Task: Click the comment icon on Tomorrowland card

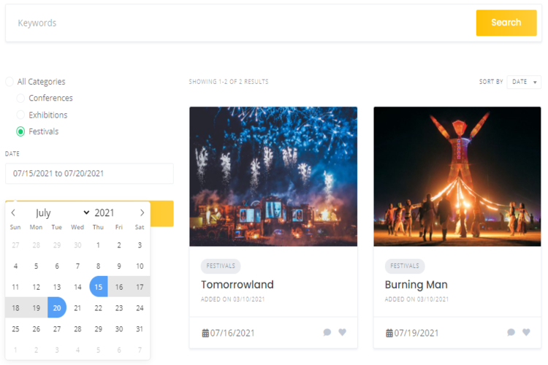Action: [327, 332]
